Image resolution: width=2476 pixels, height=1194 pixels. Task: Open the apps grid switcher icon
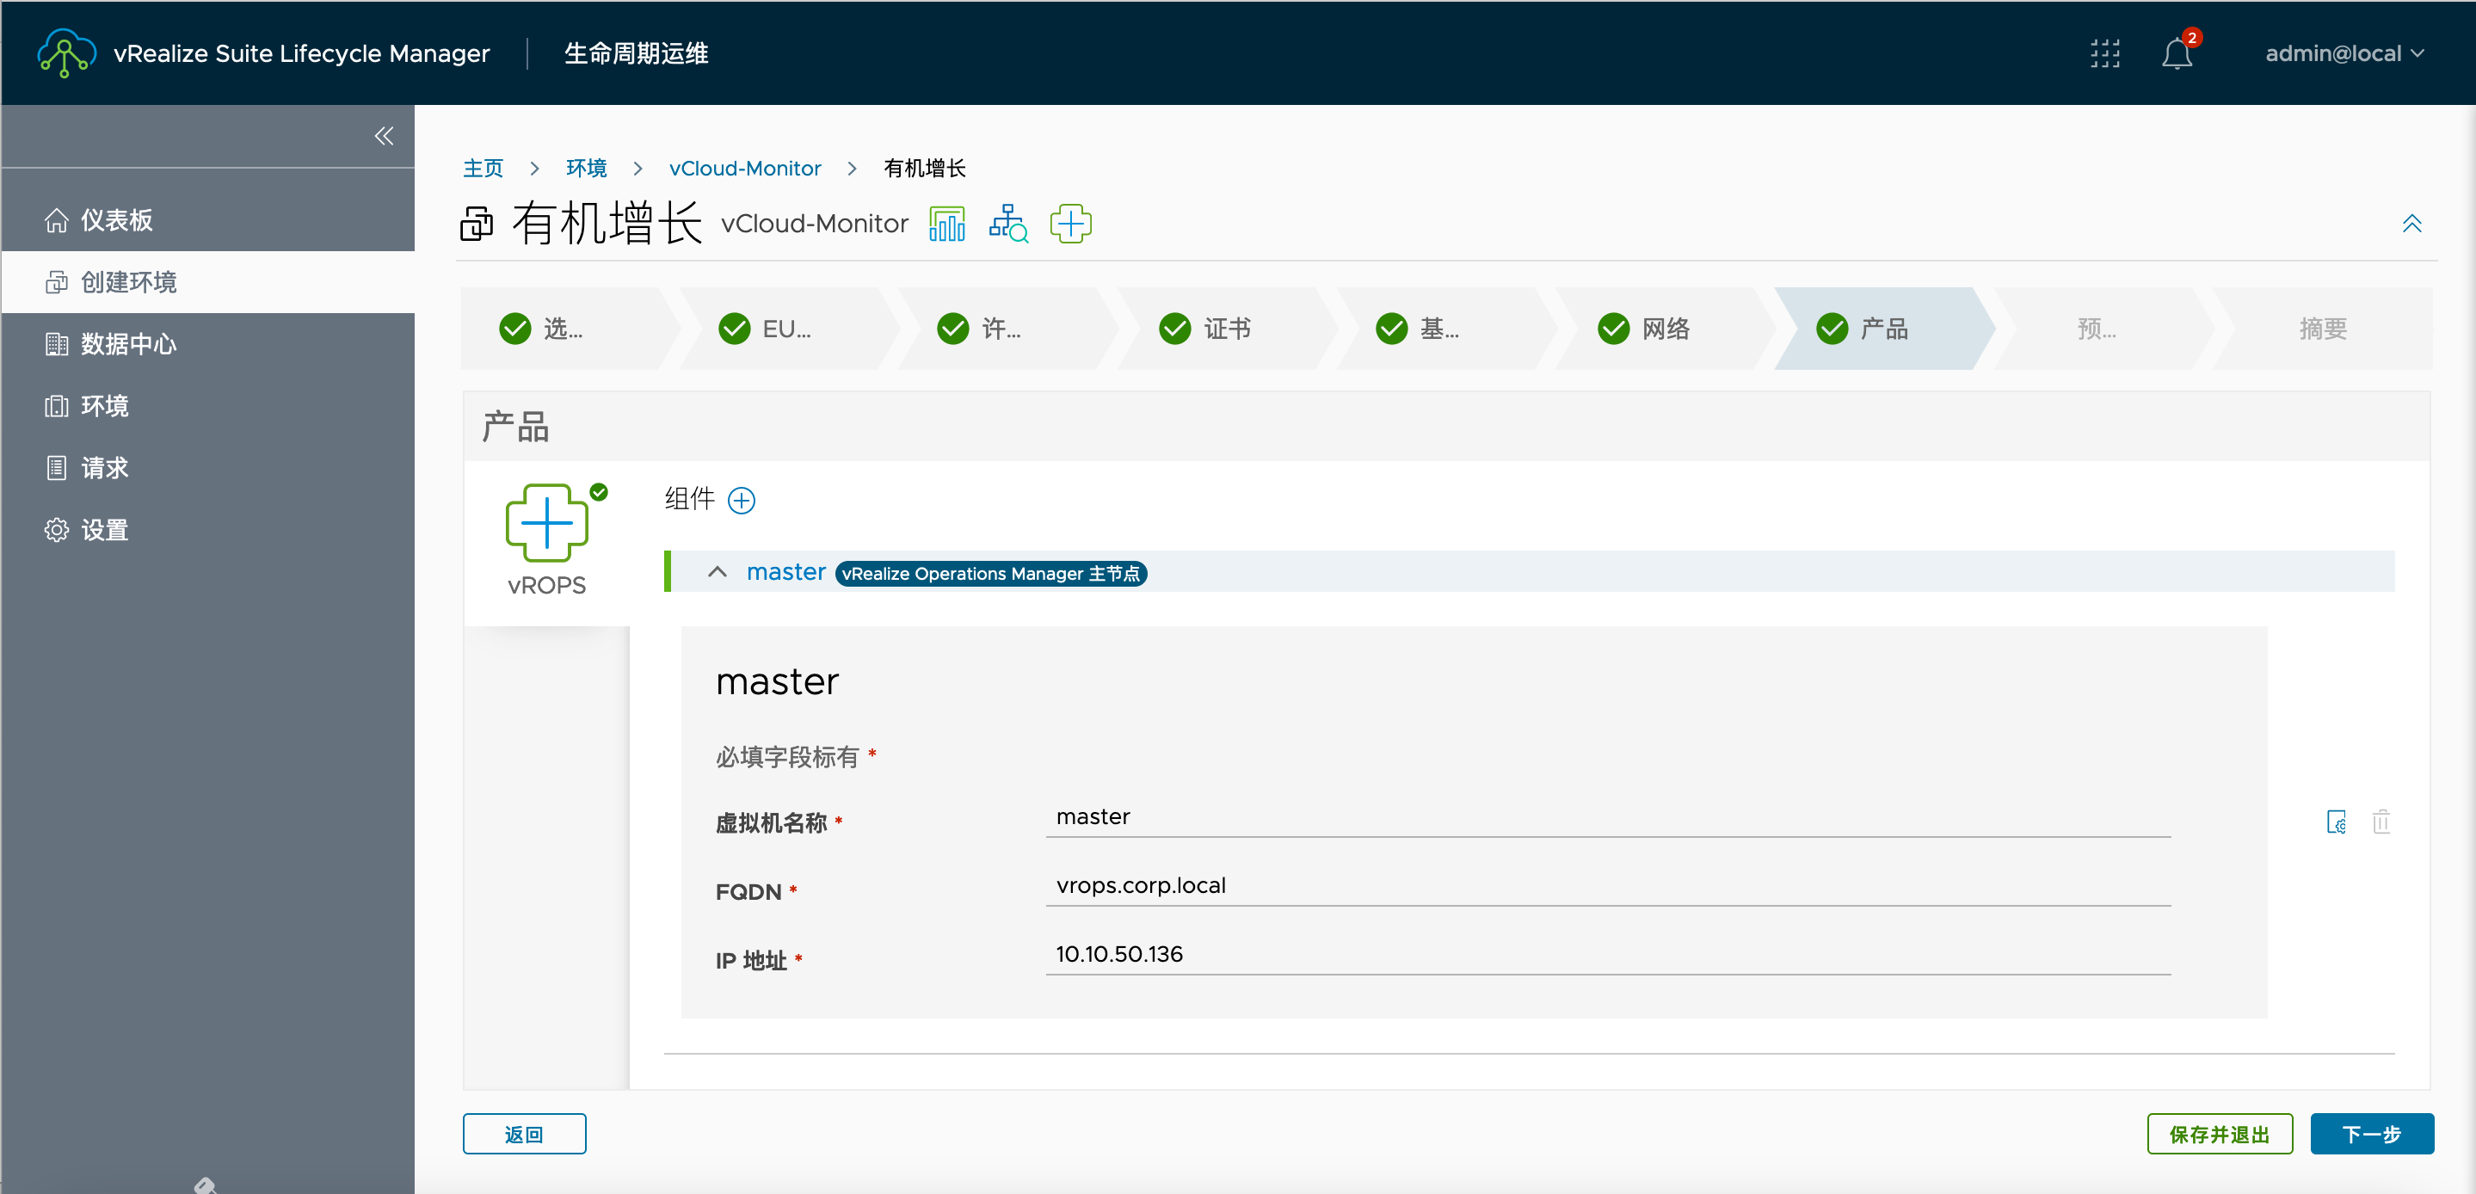[2105, 54]
